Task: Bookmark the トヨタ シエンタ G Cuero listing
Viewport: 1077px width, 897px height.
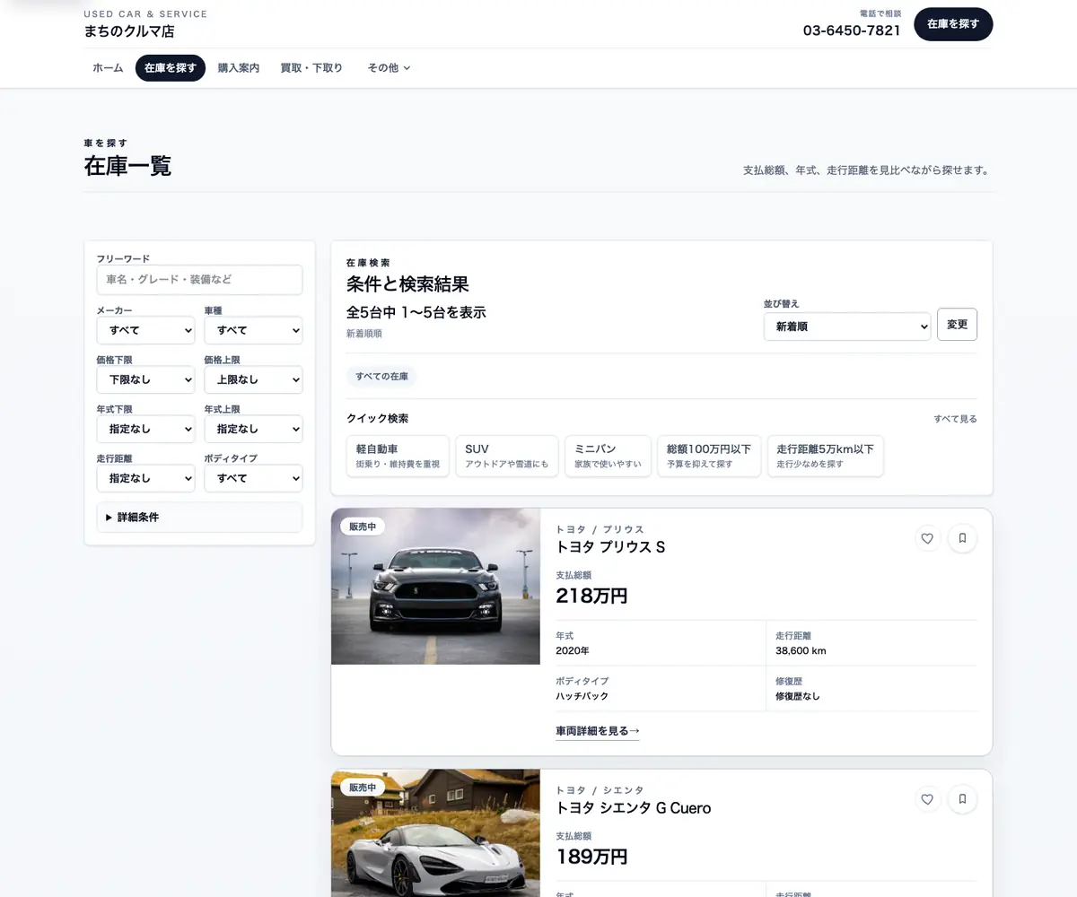Action: [x=962, y=798]
